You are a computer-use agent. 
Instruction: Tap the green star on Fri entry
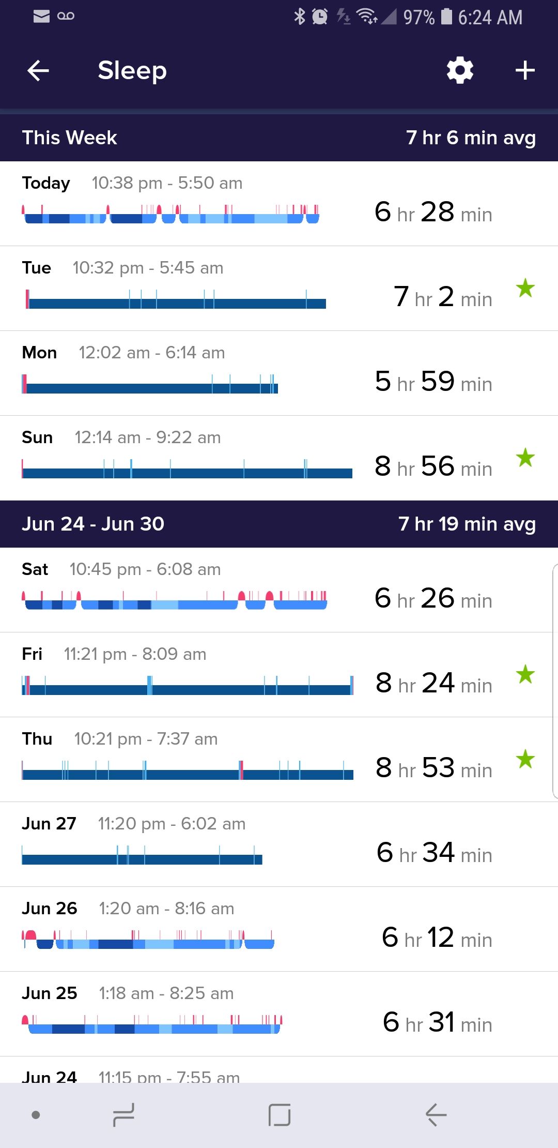(x=525, y=674)
